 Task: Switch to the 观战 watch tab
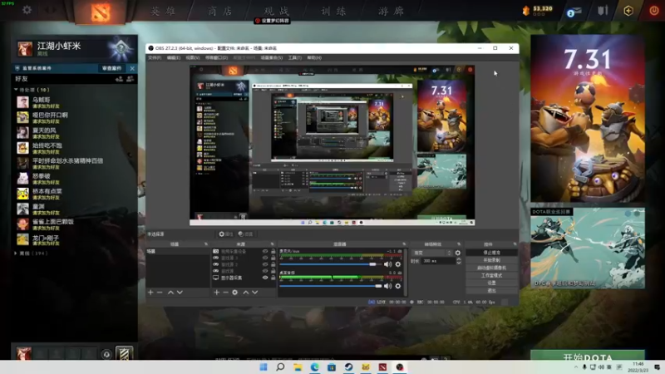tap(277, 11)
